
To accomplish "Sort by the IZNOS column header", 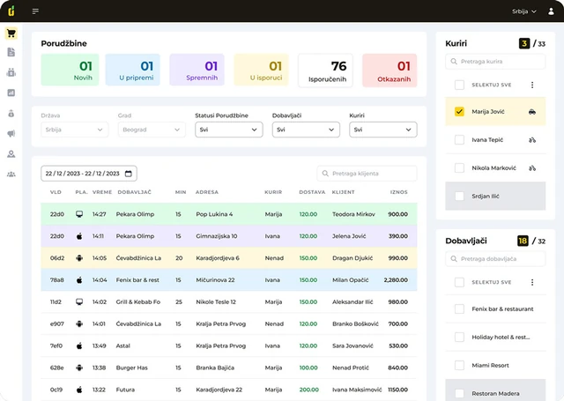I will click(x=398, y=192).
